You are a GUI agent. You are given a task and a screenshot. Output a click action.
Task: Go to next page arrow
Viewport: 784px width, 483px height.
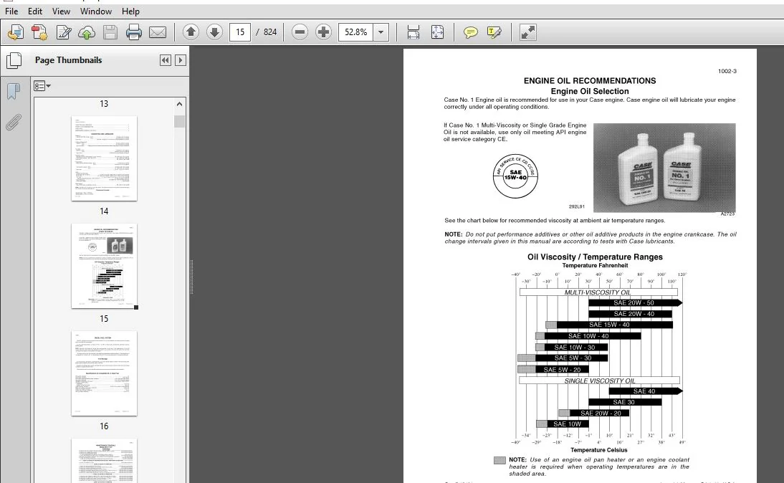(x=214, y=32)
